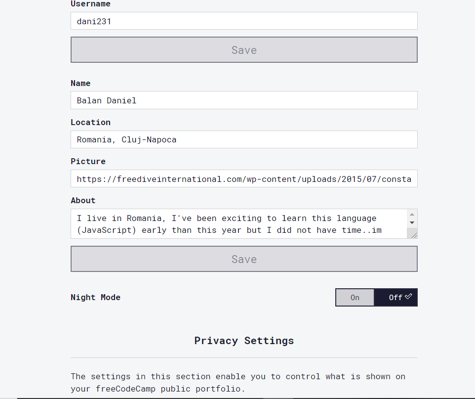The image size is (475, 399).
Task: Click the Picture label
Action: coord(88,161)
